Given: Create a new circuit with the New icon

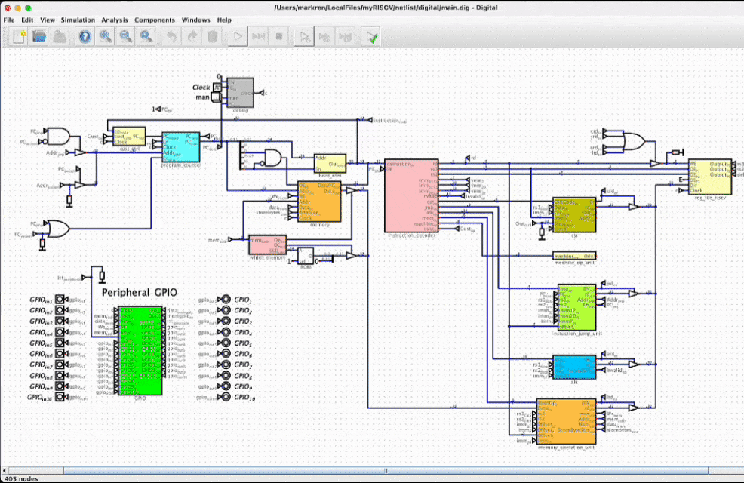Looking at the screenshot, I should [x=19, y=35].
